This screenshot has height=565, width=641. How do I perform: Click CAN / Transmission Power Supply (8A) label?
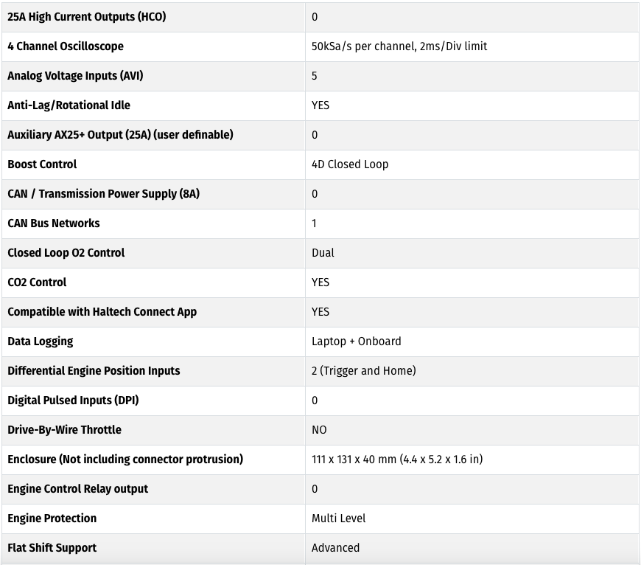tap(103, 193)
